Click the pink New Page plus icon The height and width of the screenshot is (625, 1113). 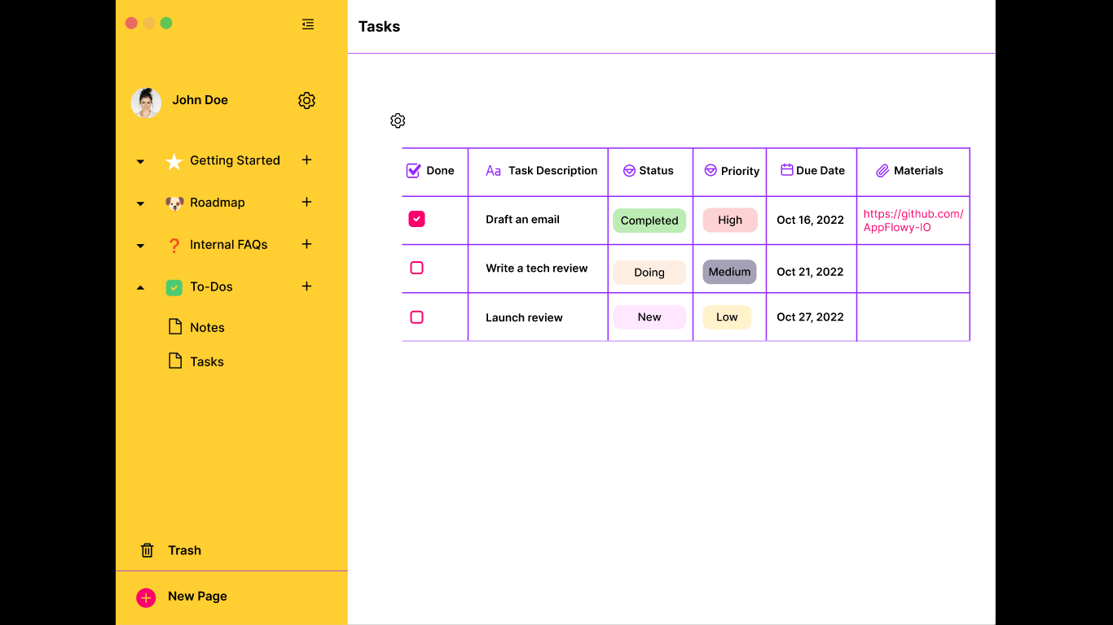click(146, 597)
